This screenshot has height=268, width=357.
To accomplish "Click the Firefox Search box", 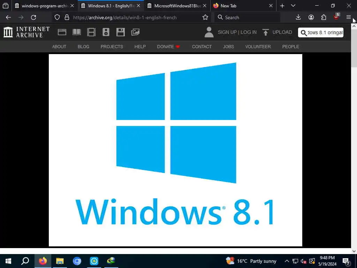I will coord(247,17).
